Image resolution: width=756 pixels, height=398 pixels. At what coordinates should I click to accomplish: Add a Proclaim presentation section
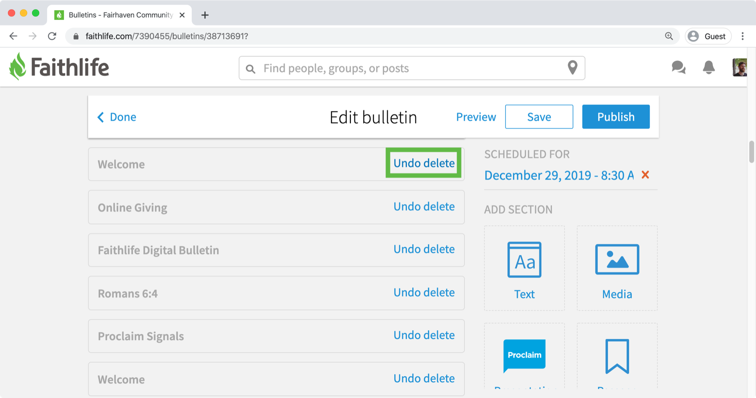tap(524, 356)
